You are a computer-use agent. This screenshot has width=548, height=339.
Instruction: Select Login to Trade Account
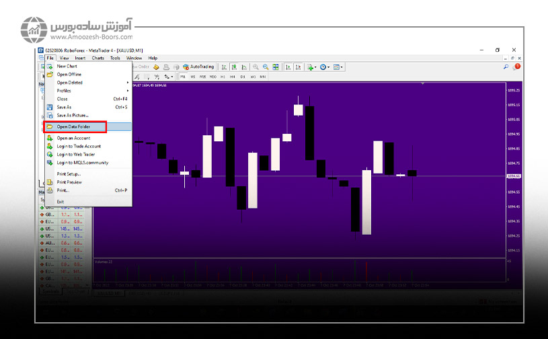(x=79, y=146)
